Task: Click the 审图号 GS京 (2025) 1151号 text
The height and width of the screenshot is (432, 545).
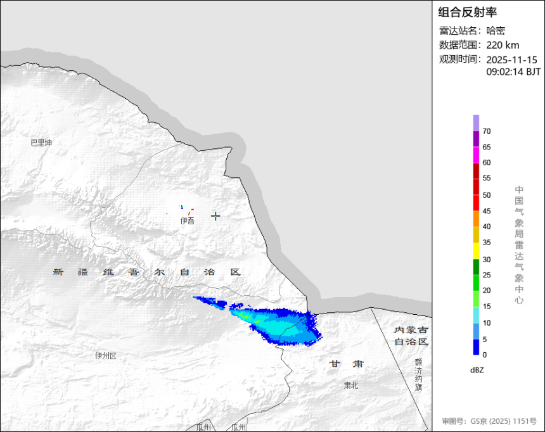Action: pyautogui.click(x=489, y=421)
